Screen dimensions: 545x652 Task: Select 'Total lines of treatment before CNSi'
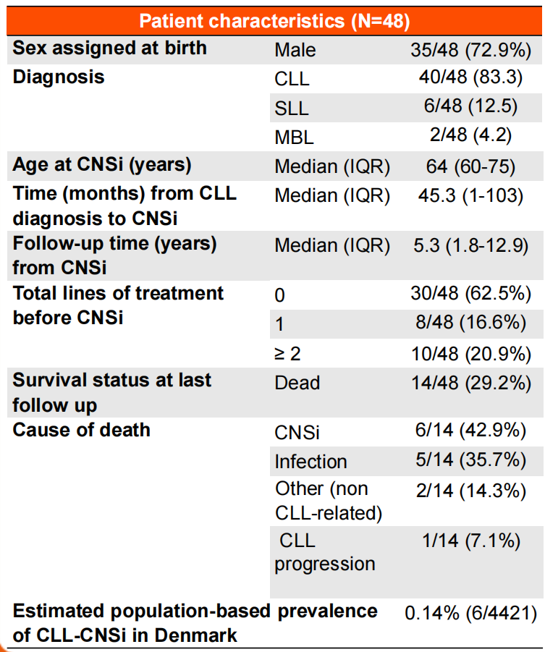pos(118,305)
